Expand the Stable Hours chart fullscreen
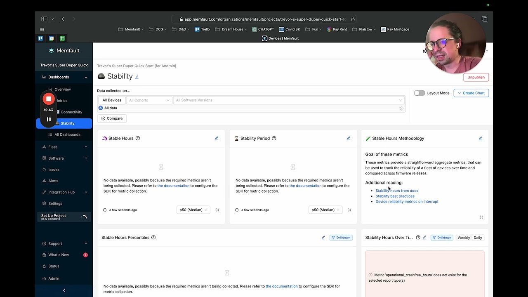The image size is (528, 297). coord(218,210)
